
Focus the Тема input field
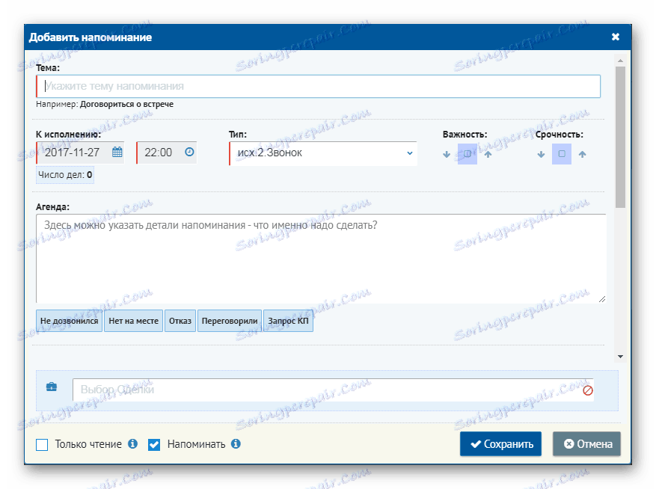[319, 86]
